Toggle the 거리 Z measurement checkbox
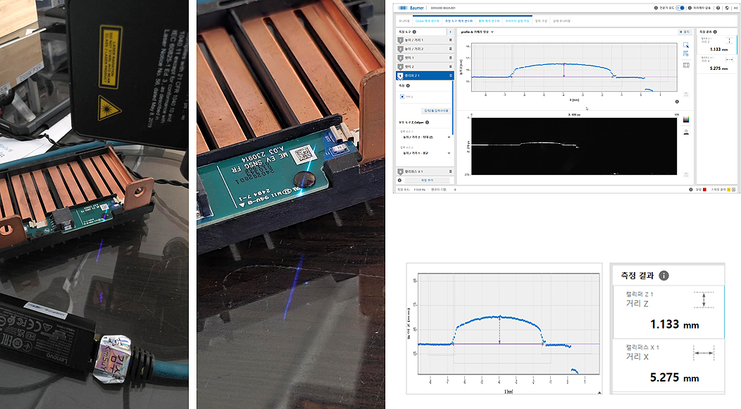 click(x=402, y=96)
